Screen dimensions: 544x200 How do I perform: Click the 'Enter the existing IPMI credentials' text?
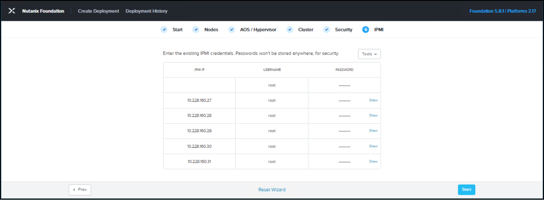coord(251,53)
